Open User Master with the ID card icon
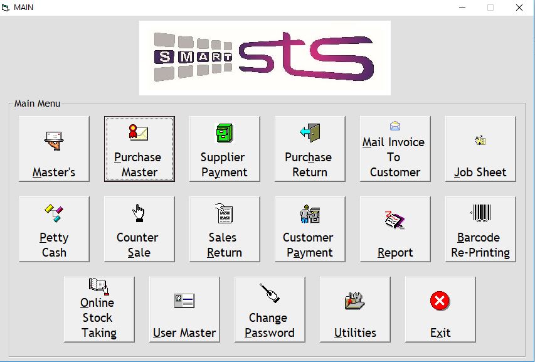 click(184, 309)
